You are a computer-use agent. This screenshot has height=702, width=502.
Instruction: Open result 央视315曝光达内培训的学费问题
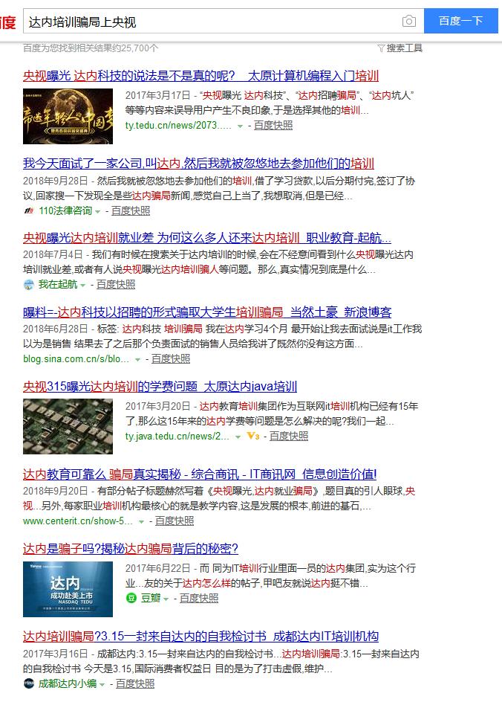coord(160,387)
